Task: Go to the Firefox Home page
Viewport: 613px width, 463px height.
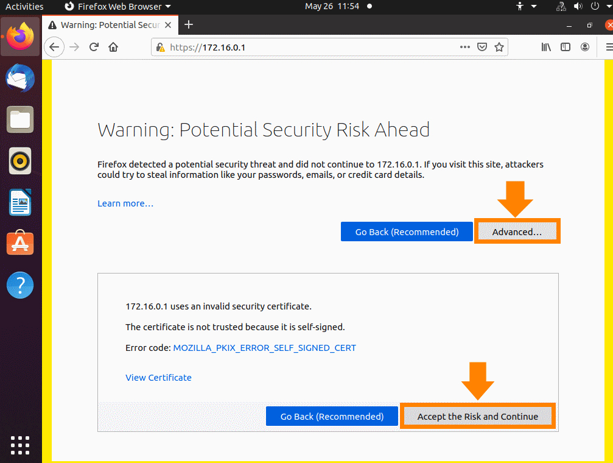Action: tap(113, 47)
